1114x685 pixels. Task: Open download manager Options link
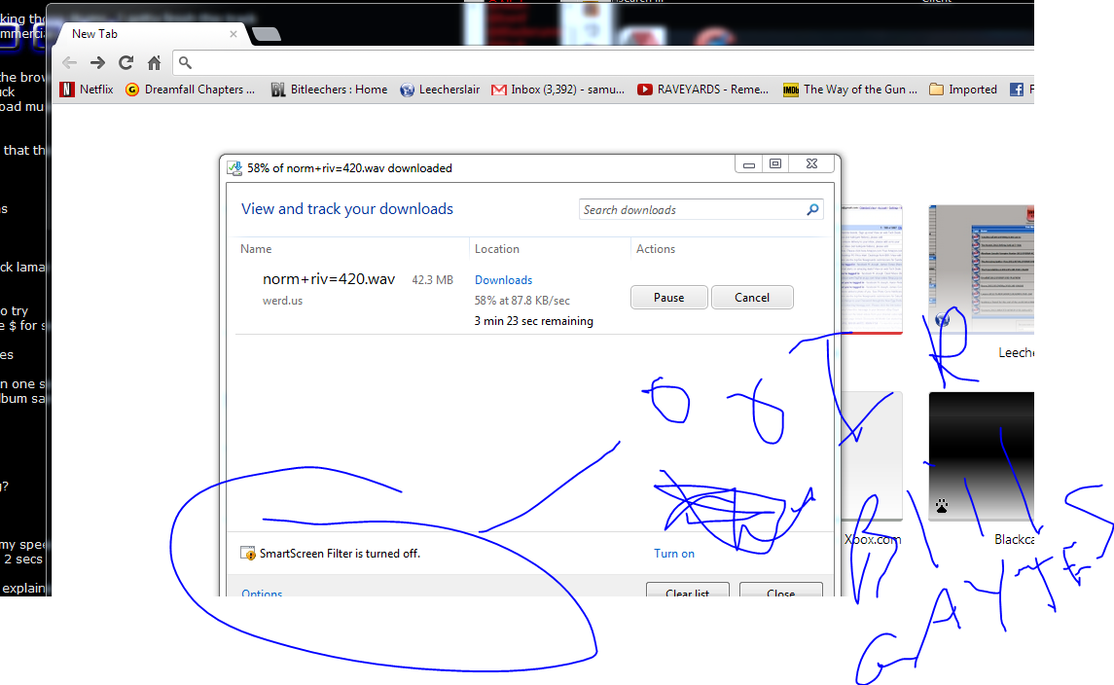pyautogui.click(x=262, y=592)
